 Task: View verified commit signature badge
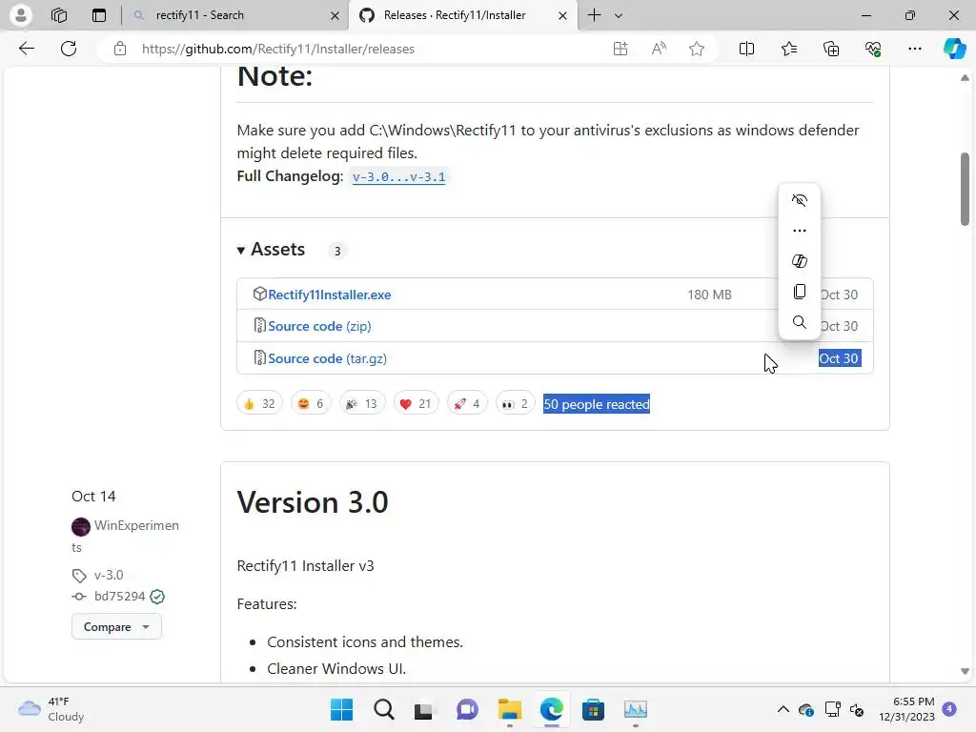tap(157, 597)
